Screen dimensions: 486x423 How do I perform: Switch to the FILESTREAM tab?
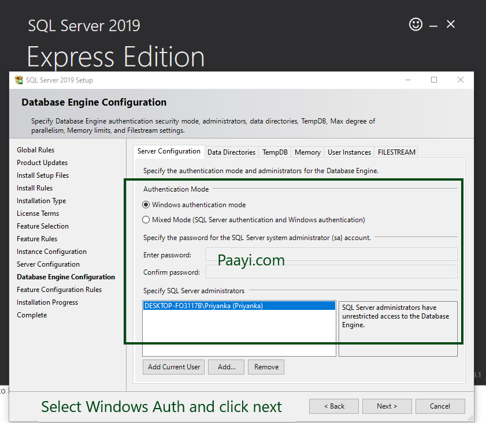click(x=396, y=152)
